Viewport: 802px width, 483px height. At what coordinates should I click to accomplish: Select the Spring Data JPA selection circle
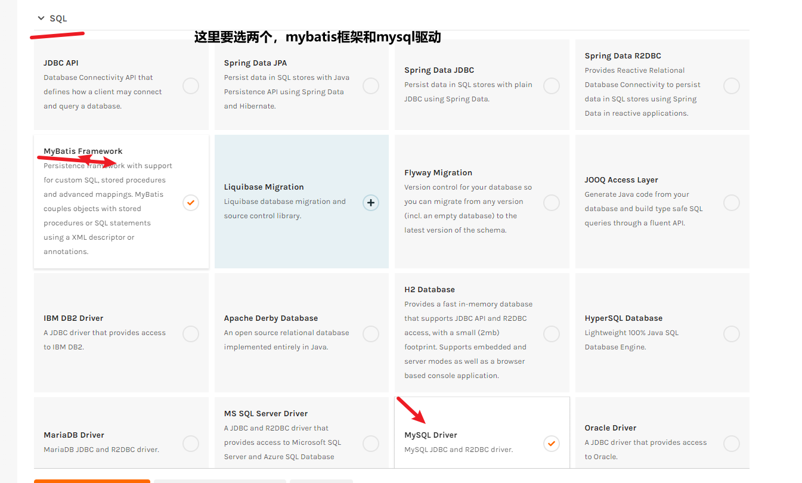click(371, 85)
